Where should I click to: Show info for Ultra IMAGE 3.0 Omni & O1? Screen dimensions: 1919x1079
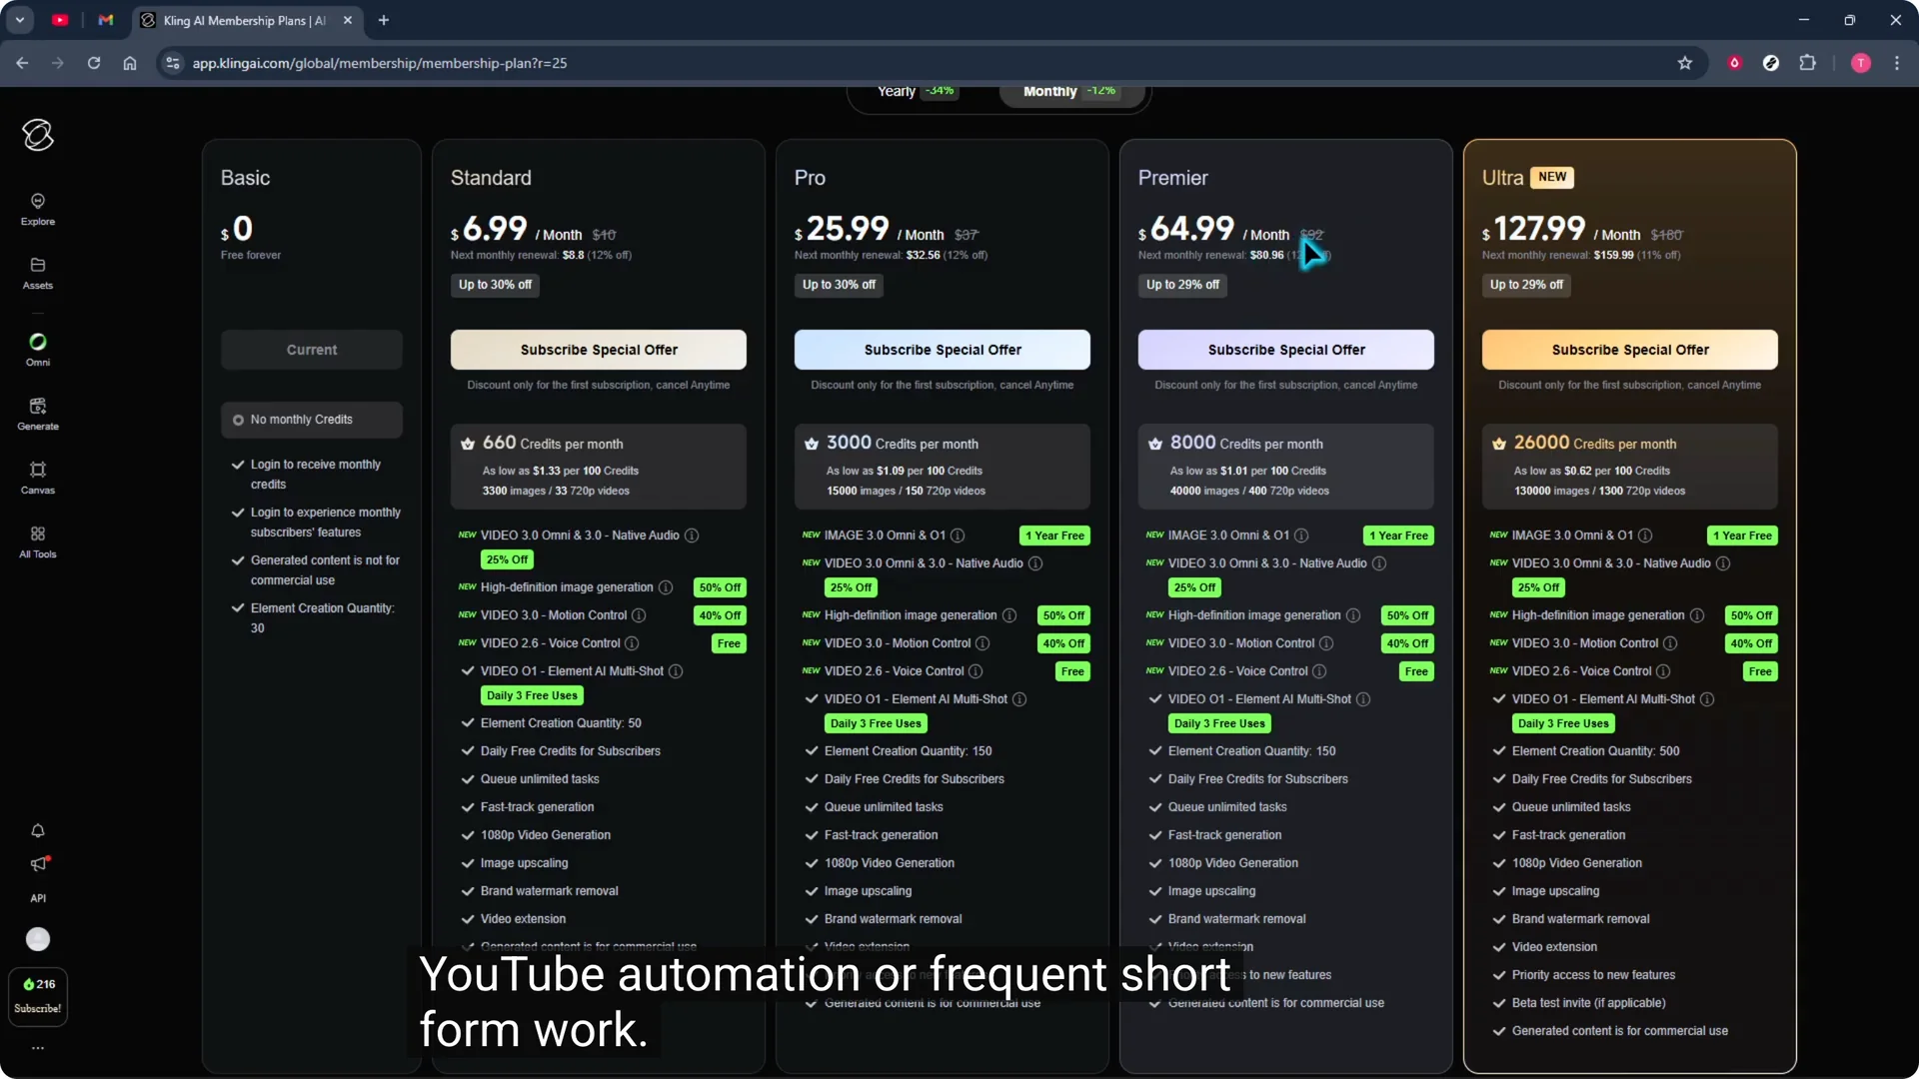(1645, 536)
